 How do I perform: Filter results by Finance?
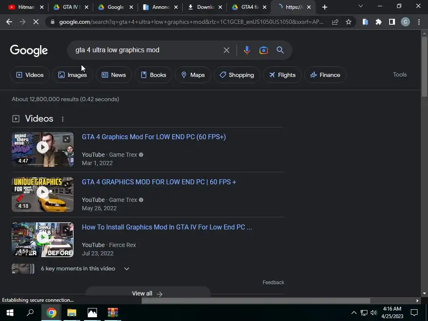click(x=325, y=75)
